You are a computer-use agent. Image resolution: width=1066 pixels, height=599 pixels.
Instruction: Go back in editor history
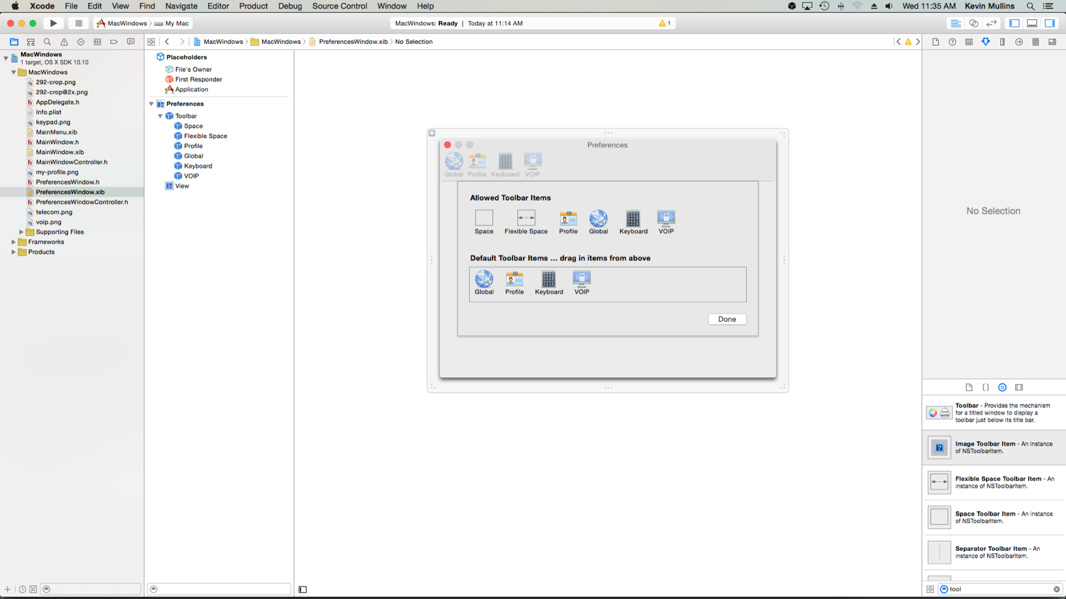[167, 42]
